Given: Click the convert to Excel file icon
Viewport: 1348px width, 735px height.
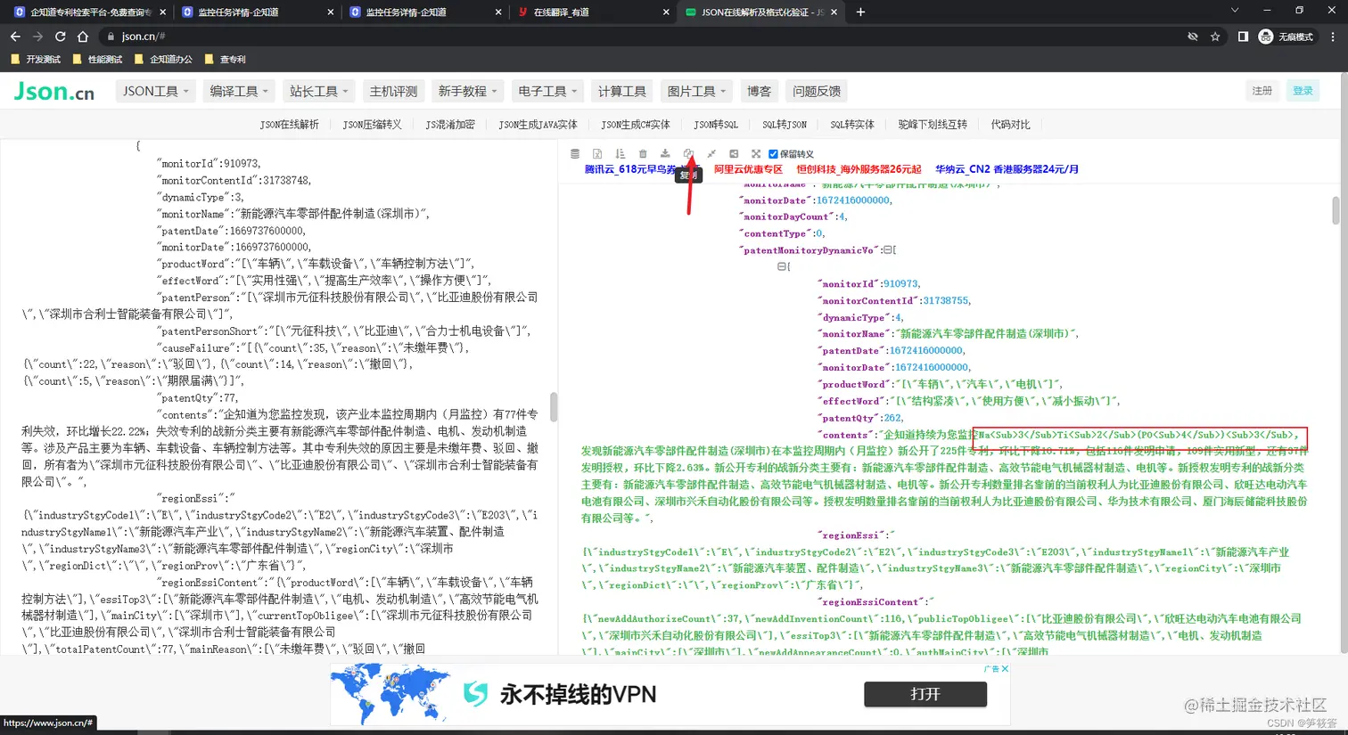Looking at the screenshot, I should 597,153.
